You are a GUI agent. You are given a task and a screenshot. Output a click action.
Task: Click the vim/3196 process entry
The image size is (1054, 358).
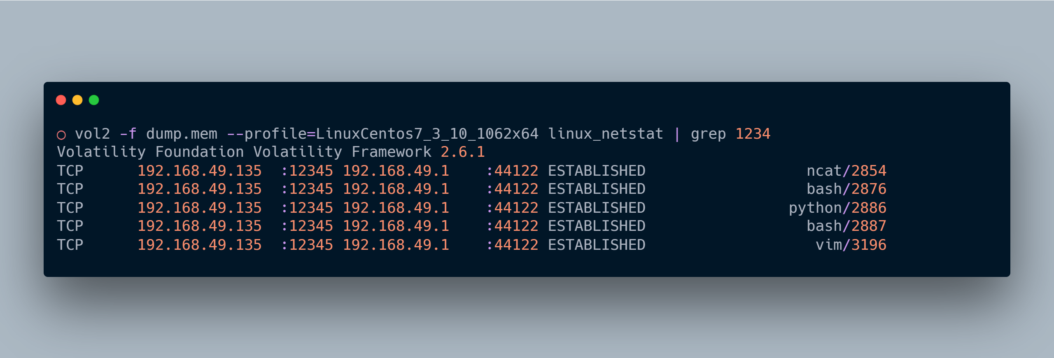851,245
